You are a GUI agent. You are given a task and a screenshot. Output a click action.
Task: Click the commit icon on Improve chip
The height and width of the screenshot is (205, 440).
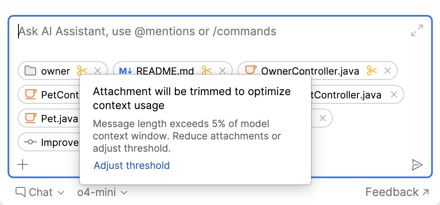(x=30, y=142)
